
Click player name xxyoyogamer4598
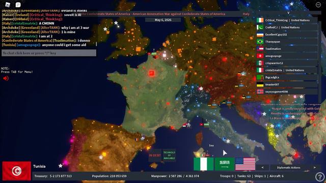pos(277,91)
